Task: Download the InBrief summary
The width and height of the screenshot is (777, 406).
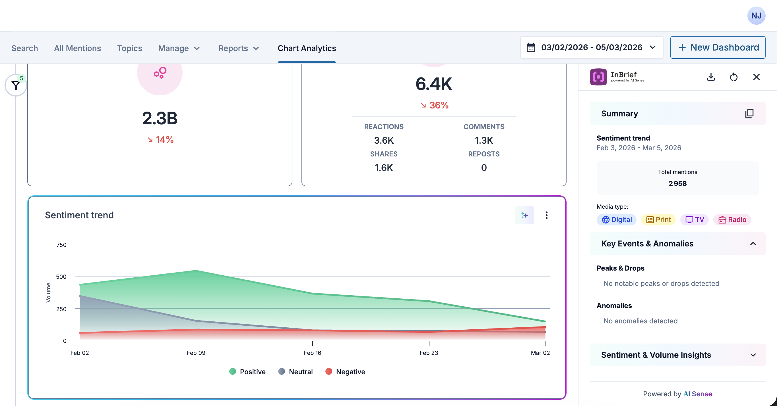Action: click(711, 77)
